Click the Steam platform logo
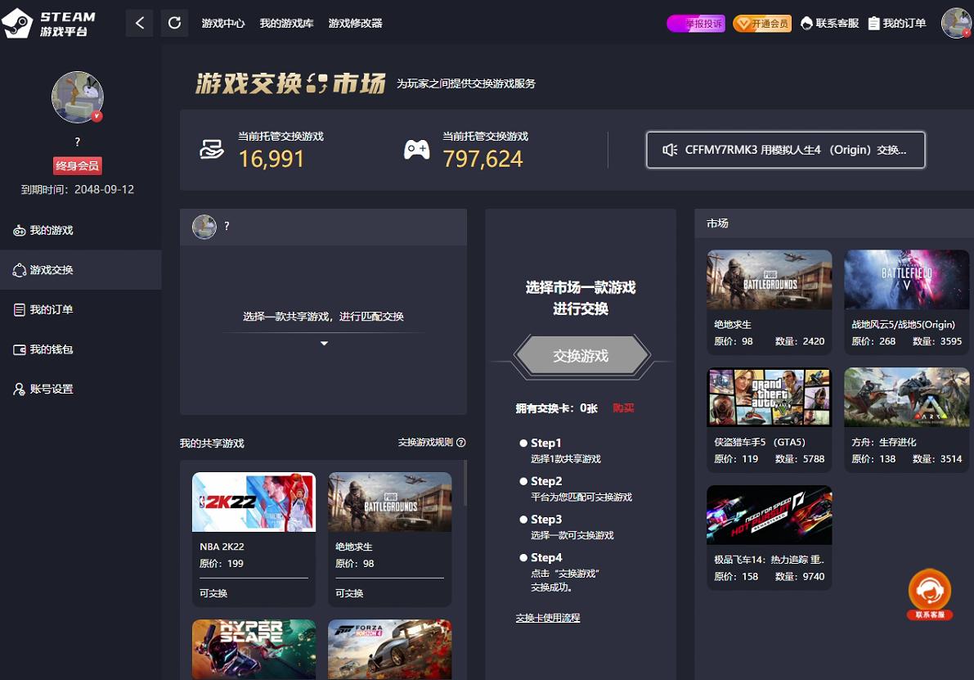The height and width of the screenshot is (680, 974). click(x=50, y=23)
